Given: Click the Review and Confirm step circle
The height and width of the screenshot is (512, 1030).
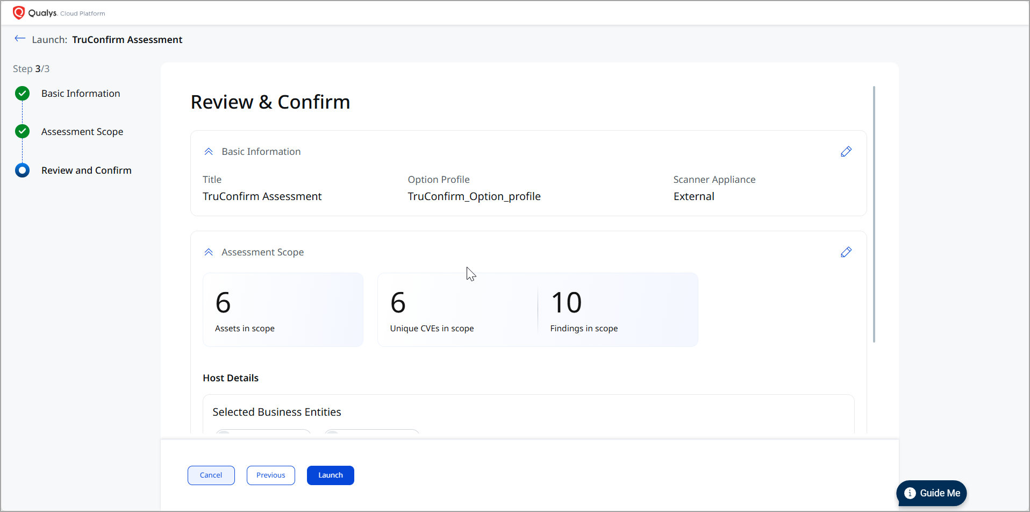Looking at the screenshot, I should click(x=22, y=170).
